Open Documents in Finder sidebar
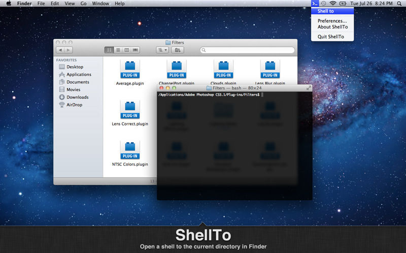This screenshot has width=406, height=253. click(x=74, y=82)
